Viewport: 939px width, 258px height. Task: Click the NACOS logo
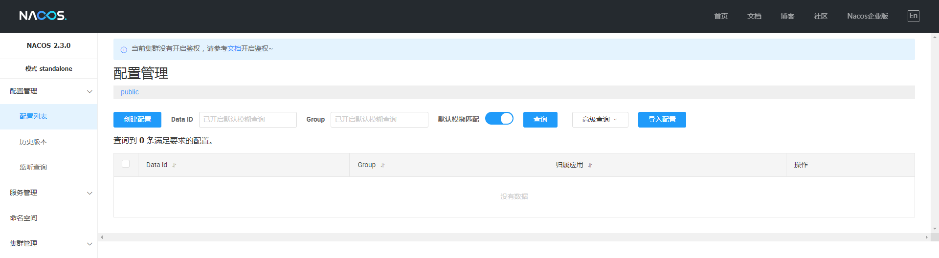click(x=43, y=16)
